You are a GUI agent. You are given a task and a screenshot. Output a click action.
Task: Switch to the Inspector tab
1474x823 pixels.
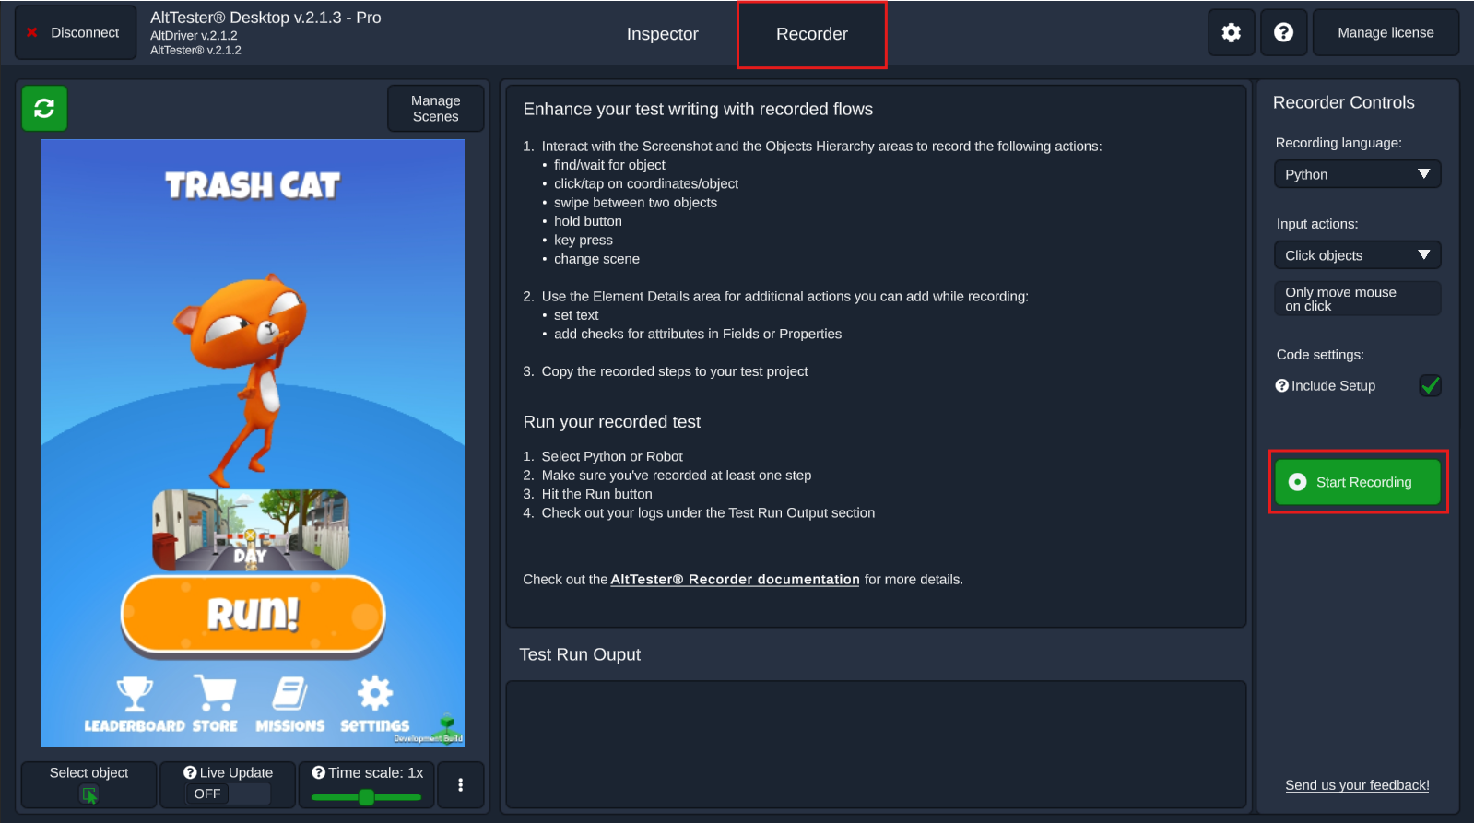(662, 34)
